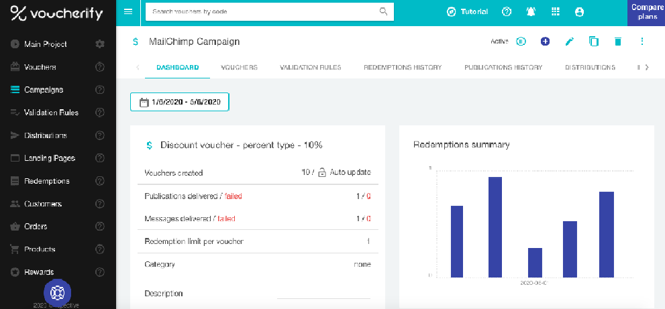
Task: Focus the Search vouchers by code field
Action: pyautogui.click(x=270, y=12)
